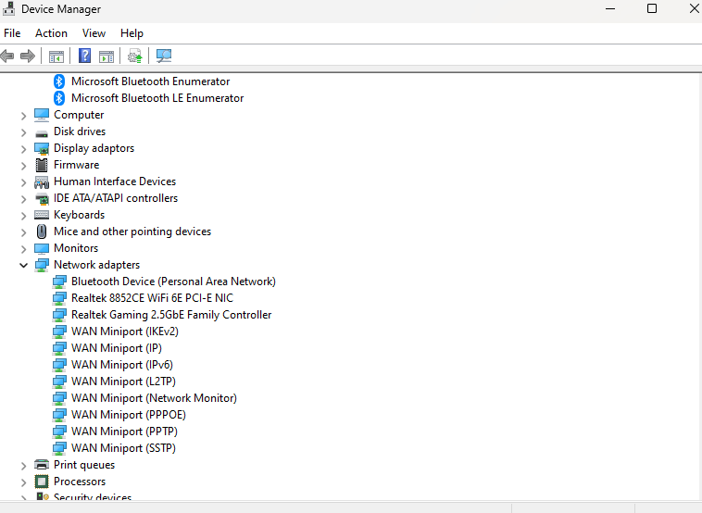702x513 pixels.
Task: Click the Display adaptors category icon
Action: point(42,148)
